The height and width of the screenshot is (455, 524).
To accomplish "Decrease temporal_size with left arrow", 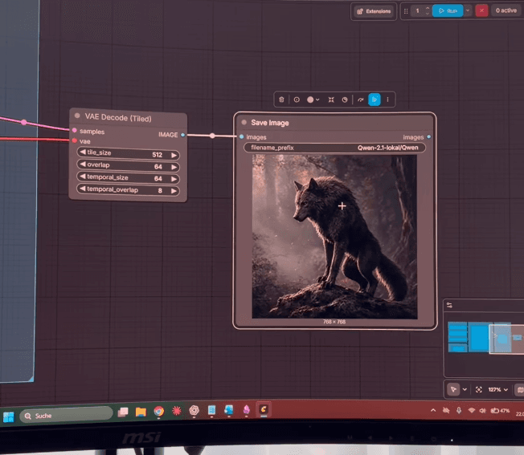I will pos(83,176).
